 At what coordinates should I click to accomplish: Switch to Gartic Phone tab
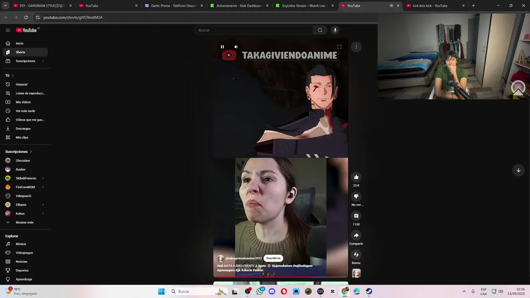174,6
